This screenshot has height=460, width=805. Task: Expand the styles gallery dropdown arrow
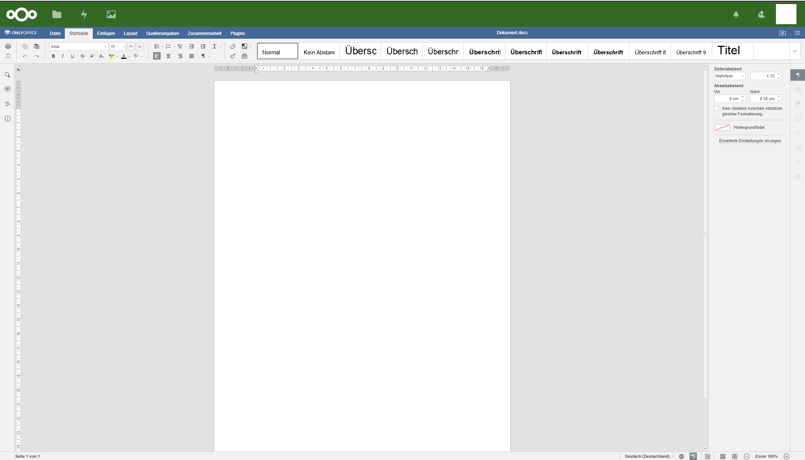pyautogui.click(x=795, y=51)
